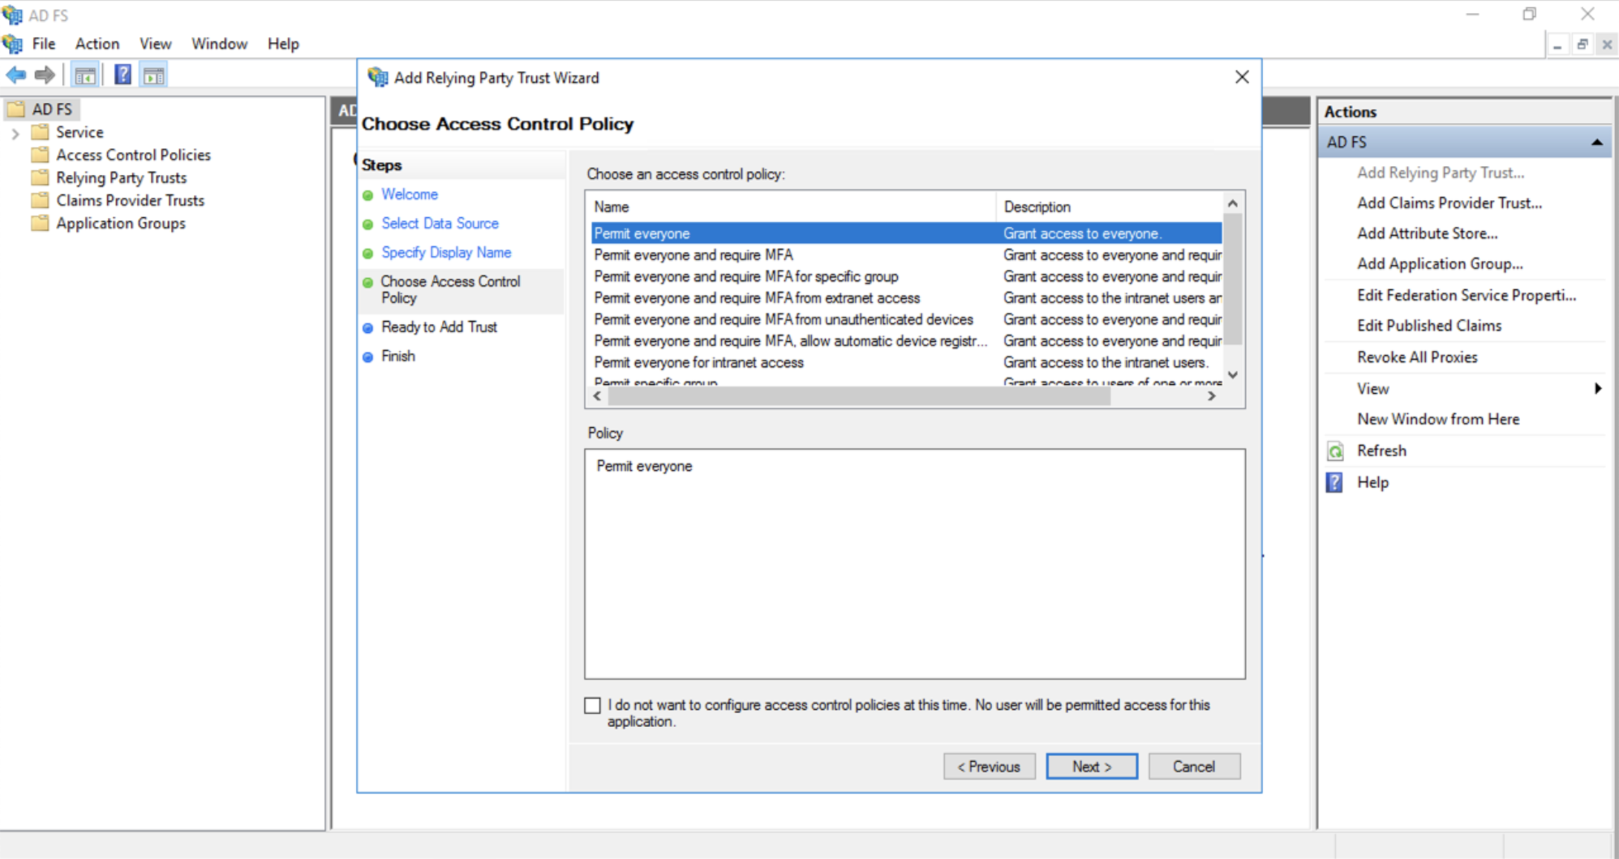Click the green Refresh icon in Actions
This screenshot has width=1619, height=859.
[x=1335, y=451]
